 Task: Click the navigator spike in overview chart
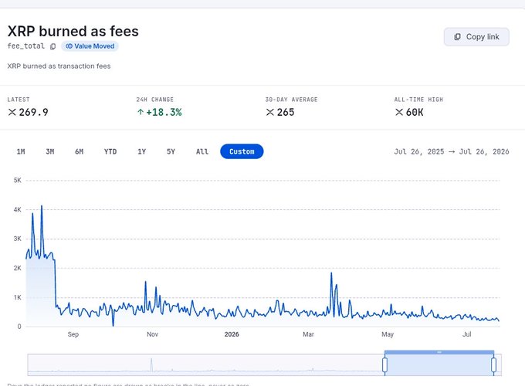[x=151, y=365]
